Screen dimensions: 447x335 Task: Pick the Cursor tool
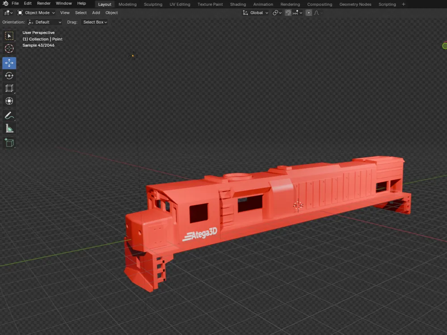point(9,48)
